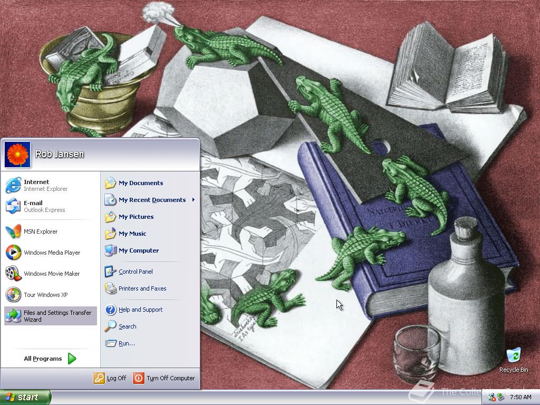
Task: Click the red Turn Off Computer power icon
Action: (x=139, y=378)
